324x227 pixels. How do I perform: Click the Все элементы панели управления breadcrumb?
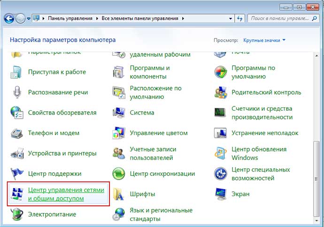coord(140,18)
